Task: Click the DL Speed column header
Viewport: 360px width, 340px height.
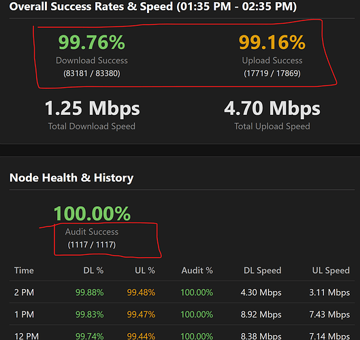Action: click(x=263, y=271)
